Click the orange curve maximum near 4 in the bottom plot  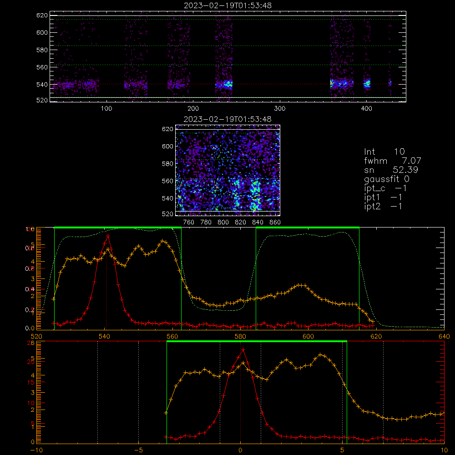pos(320,354)
